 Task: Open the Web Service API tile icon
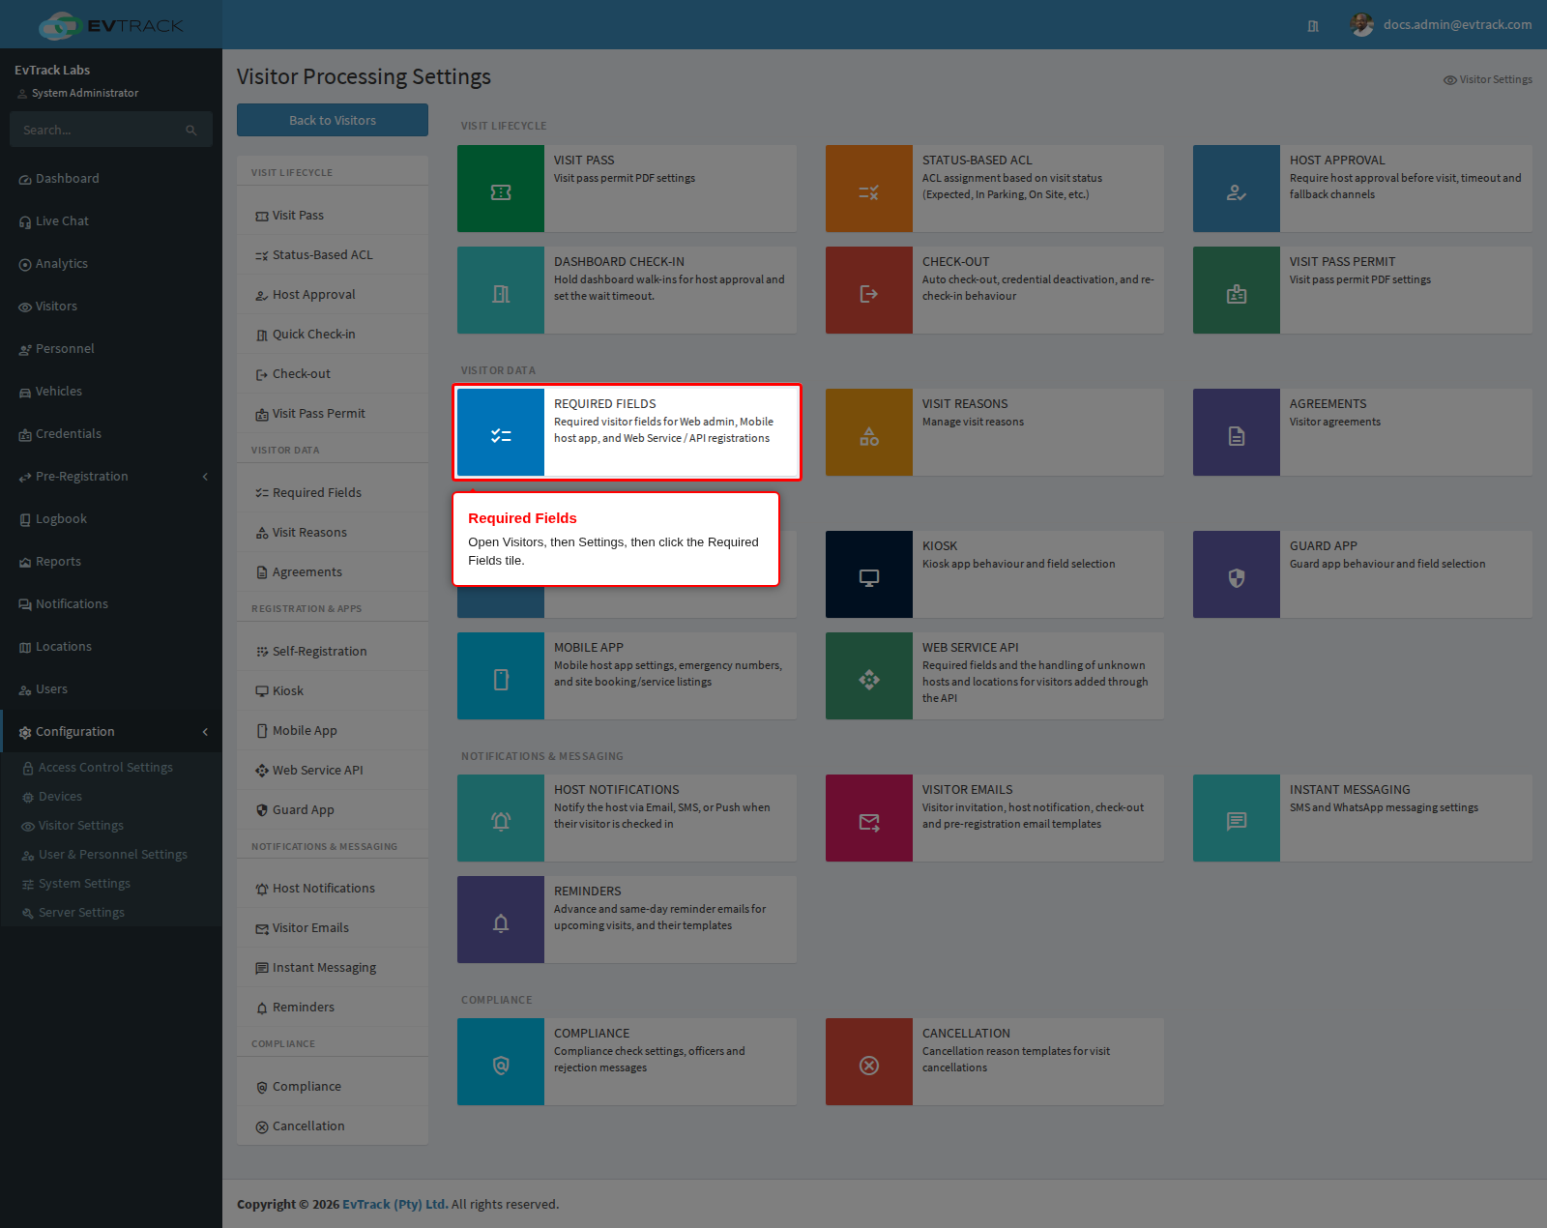coord(869,676)
